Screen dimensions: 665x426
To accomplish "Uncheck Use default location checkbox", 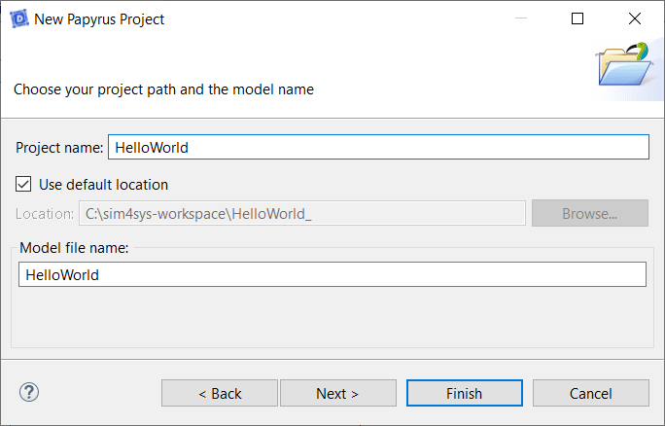I will tap(23, 185).
